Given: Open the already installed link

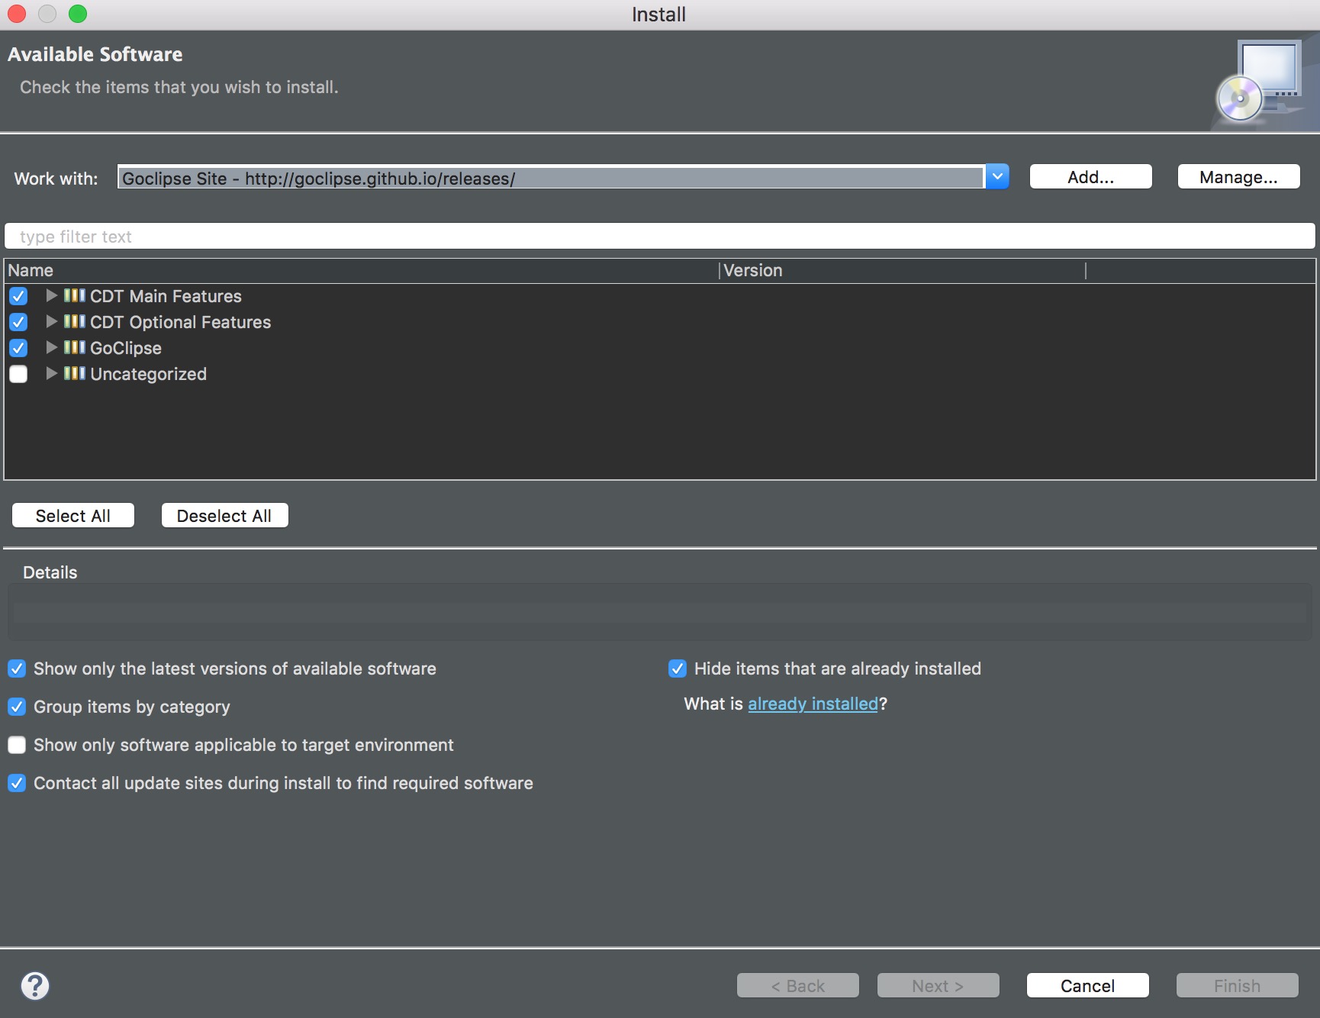Looking at the screenshot, I should point(813,704).
